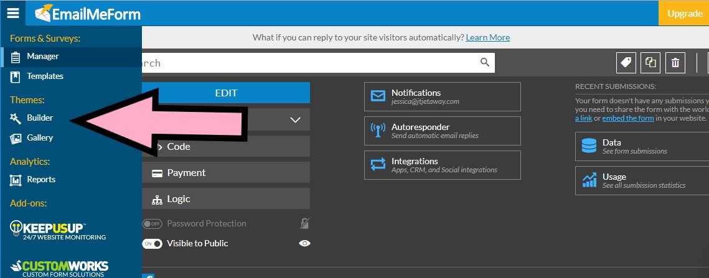The width and height of the screenshot is (709, 278).
Task: Click the Notifications envelope icon
Action: point(378,96)
